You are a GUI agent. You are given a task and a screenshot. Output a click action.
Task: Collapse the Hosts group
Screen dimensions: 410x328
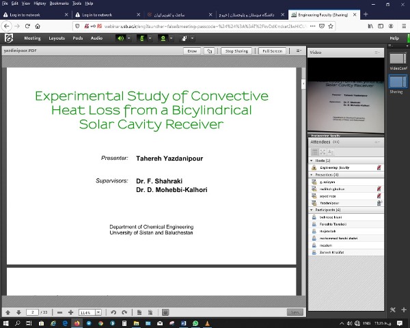click(x=311, y=161)
